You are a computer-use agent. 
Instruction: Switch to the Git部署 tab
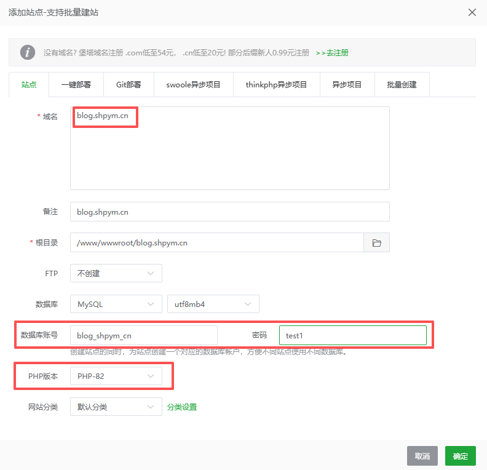[129, 85]
